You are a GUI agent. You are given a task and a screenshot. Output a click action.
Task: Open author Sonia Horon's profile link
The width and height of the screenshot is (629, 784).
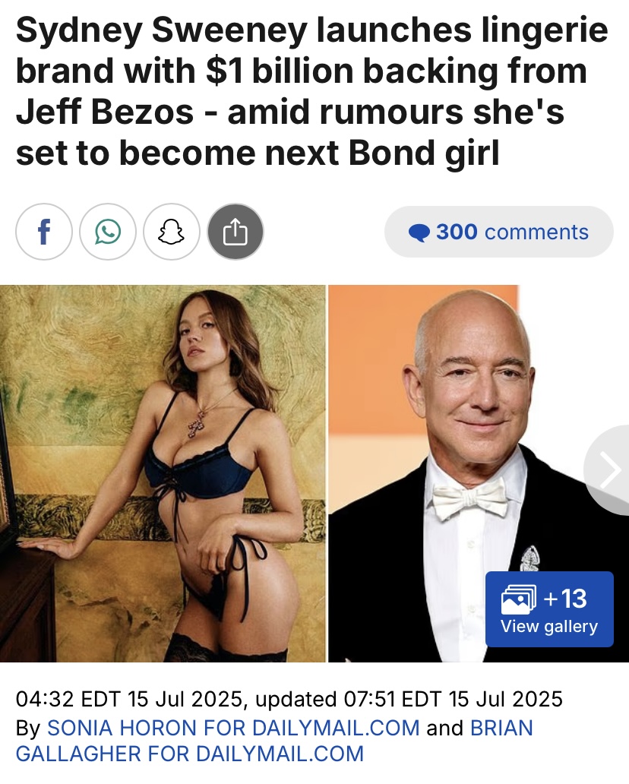pyautogui.click(x=233, y=728)
